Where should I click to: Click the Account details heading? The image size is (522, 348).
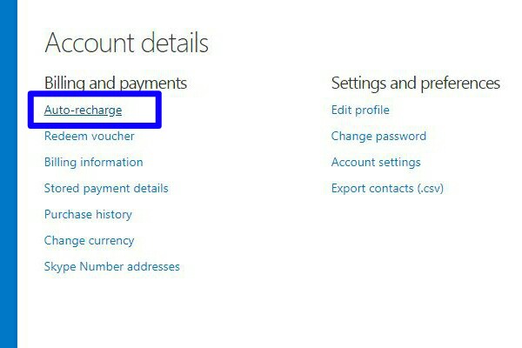[126, 43]
